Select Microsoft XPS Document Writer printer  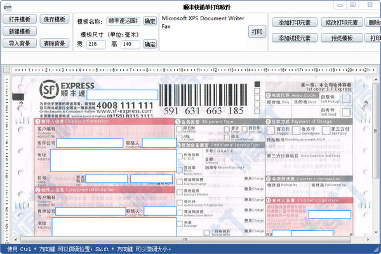pyautogui.click(x=203, y=18)
